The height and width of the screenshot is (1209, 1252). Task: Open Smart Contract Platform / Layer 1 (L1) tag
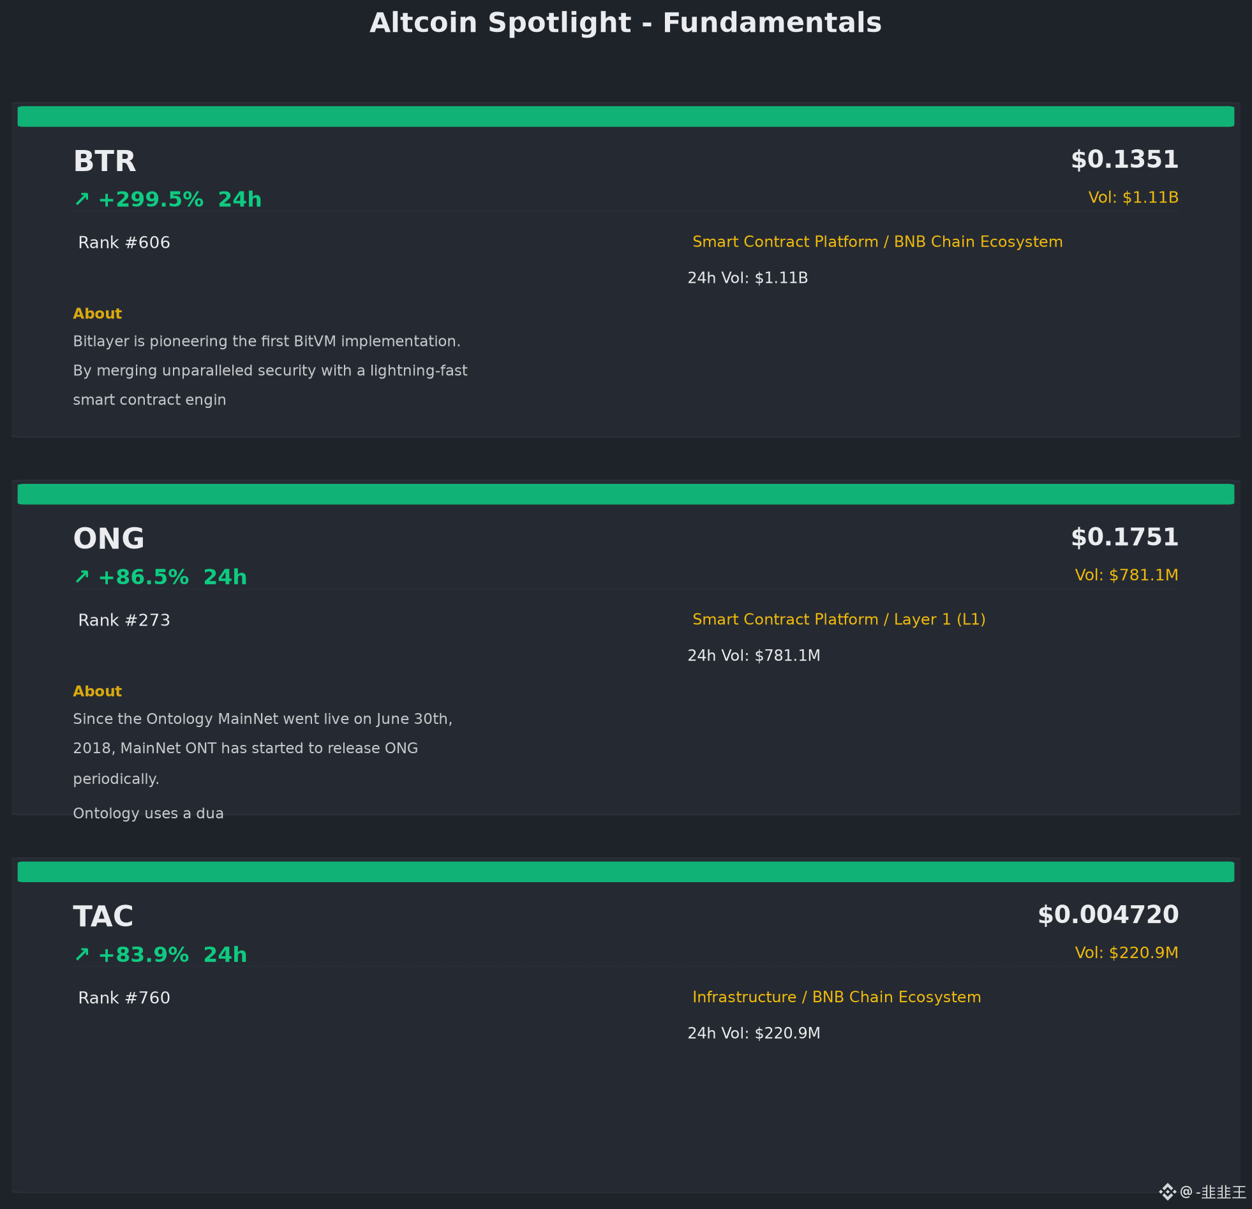coord(838,620)
